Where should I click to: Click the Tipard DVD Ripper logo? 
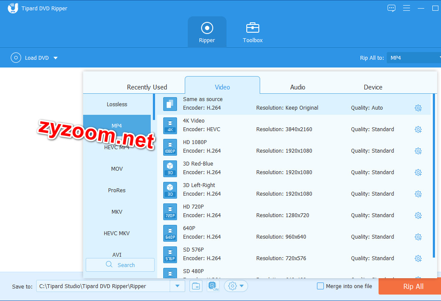tap(12, 8)
